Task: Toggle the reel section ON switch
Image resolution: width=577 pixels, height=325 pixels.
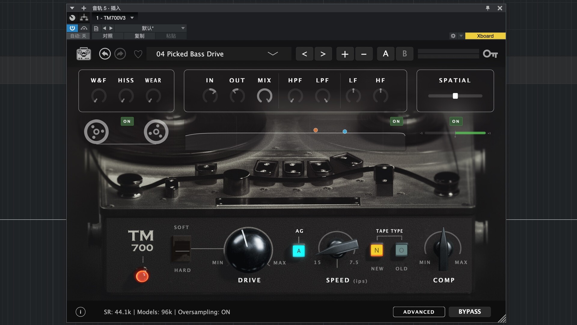Action: pyautogui.click(x=127, y=121)
